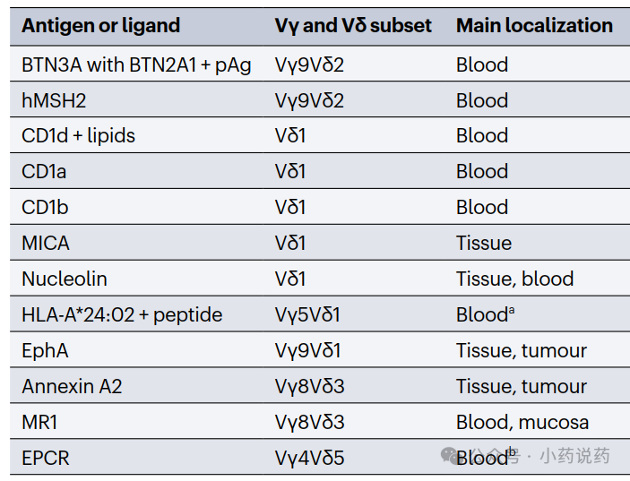
Task: Click the EphA antigen cell
Action: (45, 350)
